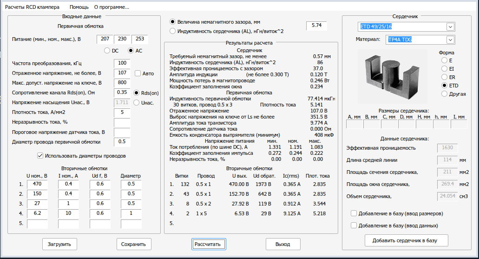Expand the TP4A TDG material dropdown
The height and width of the screenshot is (259, 479).
[x=450, y=40]
